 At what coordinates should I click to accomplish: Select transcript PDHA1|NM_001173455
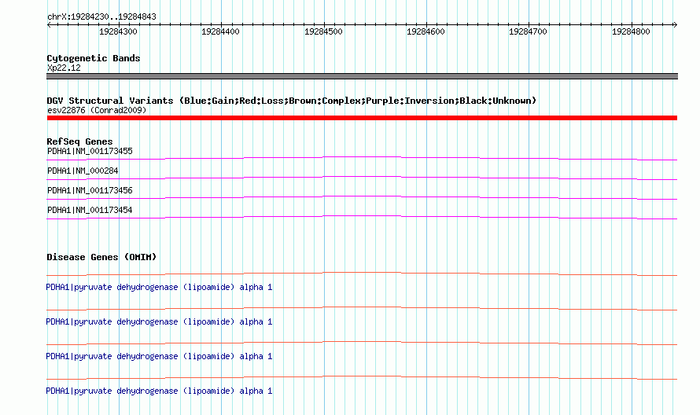[90, 151]
